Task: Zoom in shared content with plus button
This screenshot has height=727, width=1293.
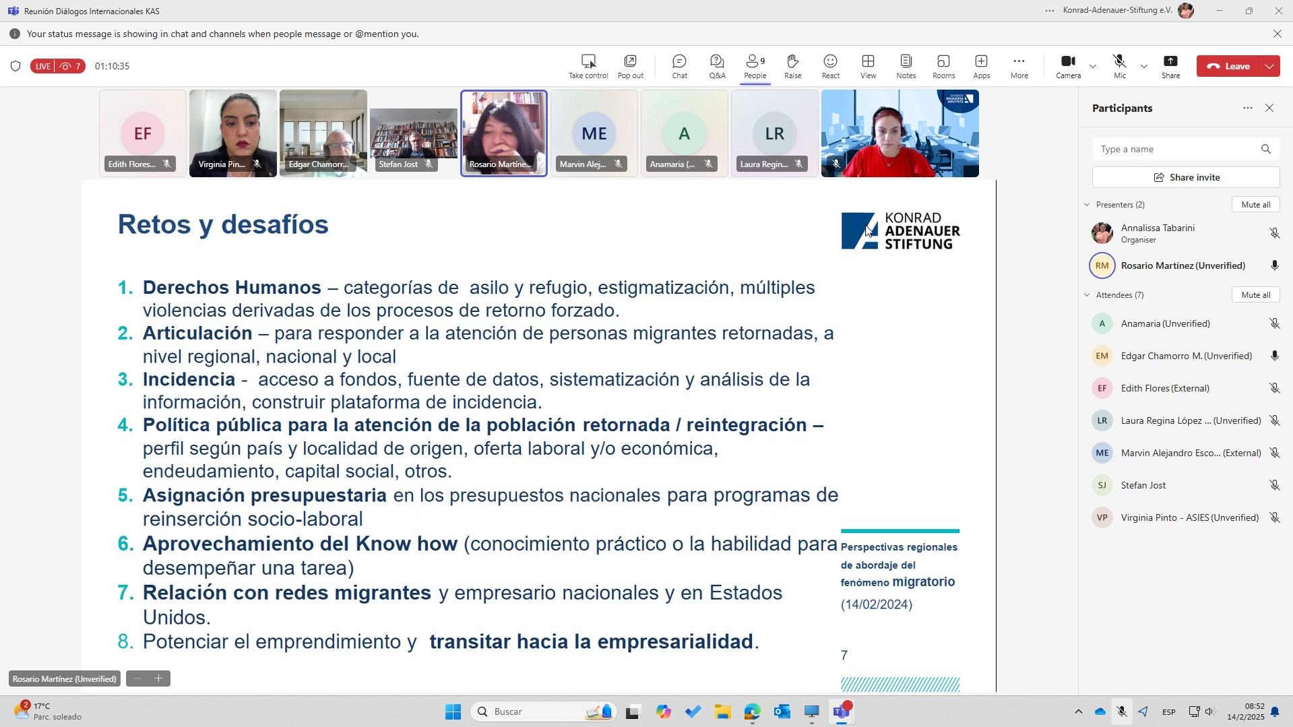Action: [159, 678]
